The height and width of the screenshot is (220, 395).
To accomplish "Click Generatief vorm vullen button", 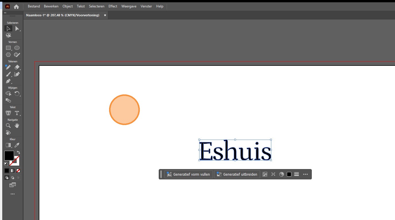I will click(189, 174).
